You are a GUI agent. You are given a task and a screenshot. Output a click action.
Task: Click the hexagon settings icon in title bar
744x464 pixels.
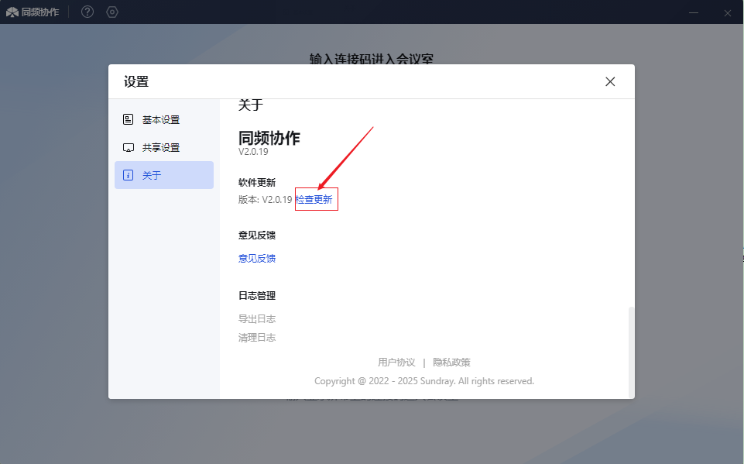point(112,12)
